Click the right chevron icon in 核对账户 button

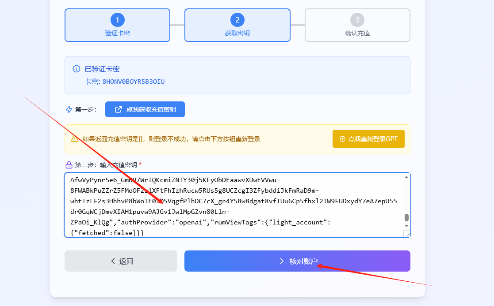pyautogui.click(x=282, y=261)
